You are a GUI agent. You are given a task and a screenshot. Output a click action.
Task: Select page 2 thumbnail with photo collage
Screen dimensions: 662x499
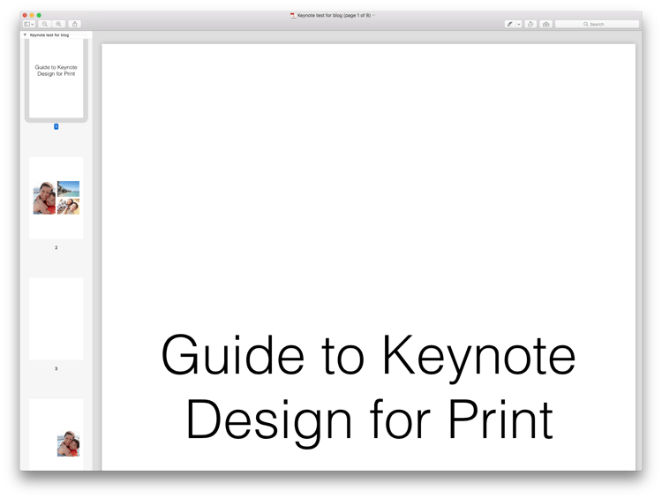(x=56, y=198)
